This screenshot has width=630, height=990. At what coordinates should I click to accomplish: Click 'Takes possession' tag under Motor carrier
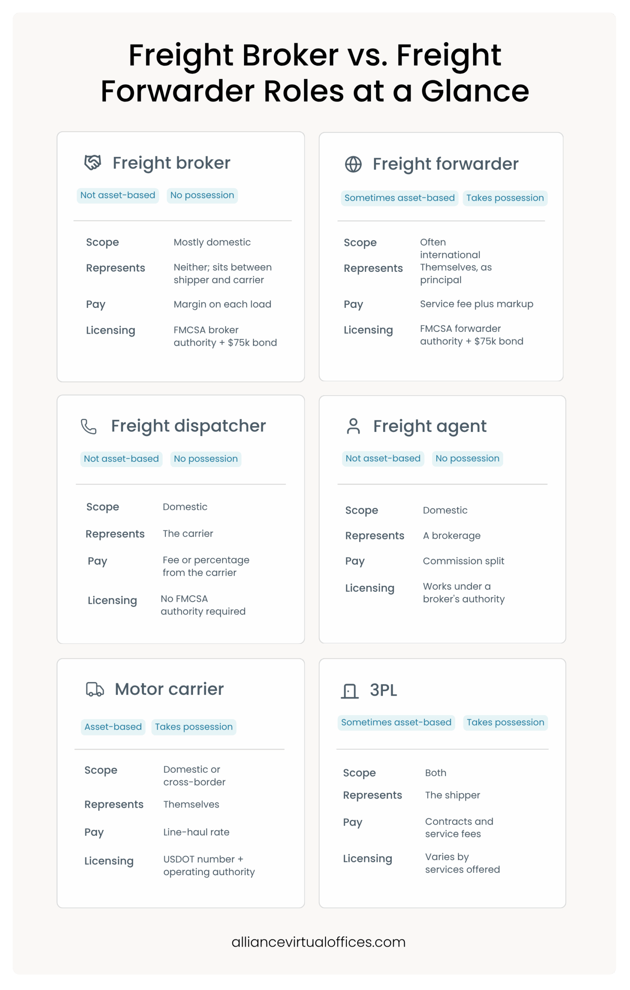click(194, 727)
